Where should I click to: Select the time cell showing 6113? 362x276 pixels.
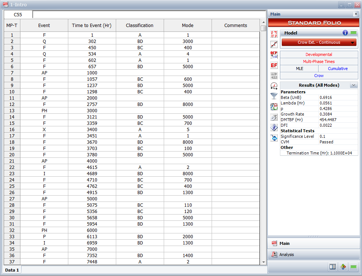click(92, 237)
